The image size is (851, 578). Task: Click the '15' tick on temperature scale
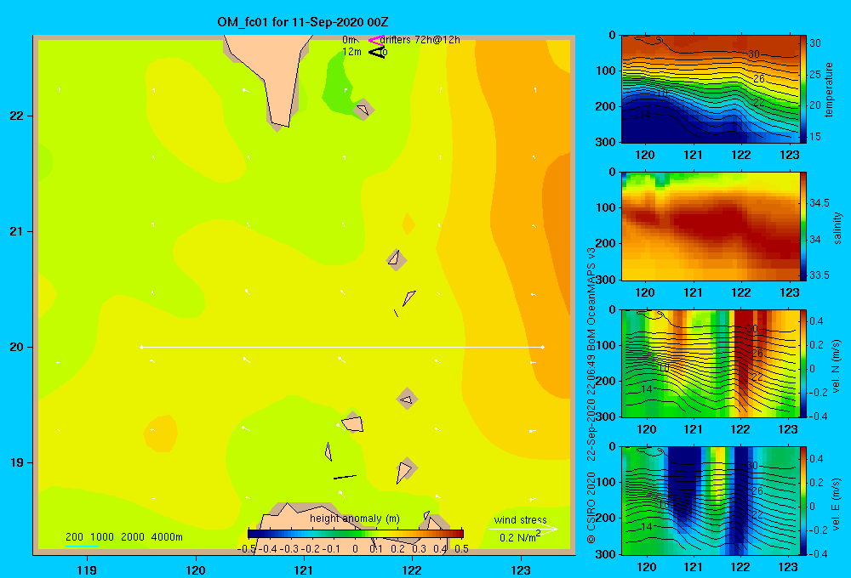pyautogui.click(x=815, y=137)
